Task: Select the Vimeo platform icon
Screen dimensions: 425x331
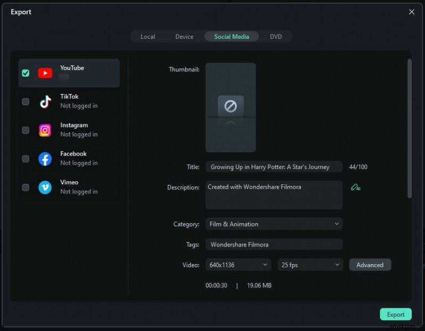Action: pyautogui.click(x=45, y=187)
